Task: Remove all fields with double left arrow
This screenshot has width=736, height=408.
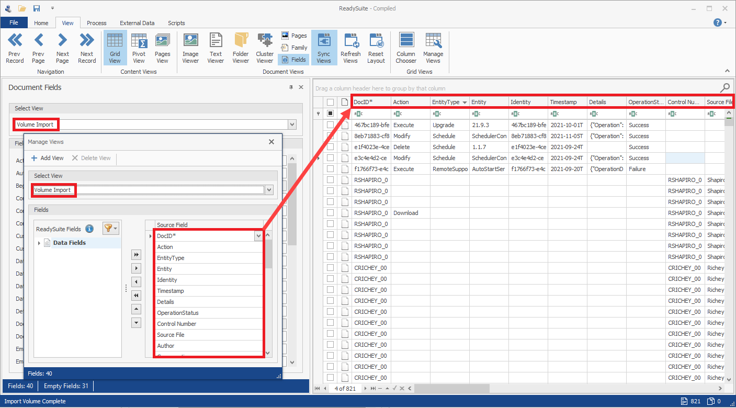Action: click(x=136, y=296)
